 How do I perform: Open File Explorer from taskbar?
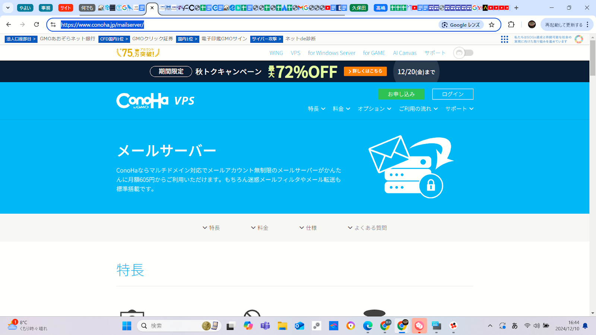pos(282,326)
